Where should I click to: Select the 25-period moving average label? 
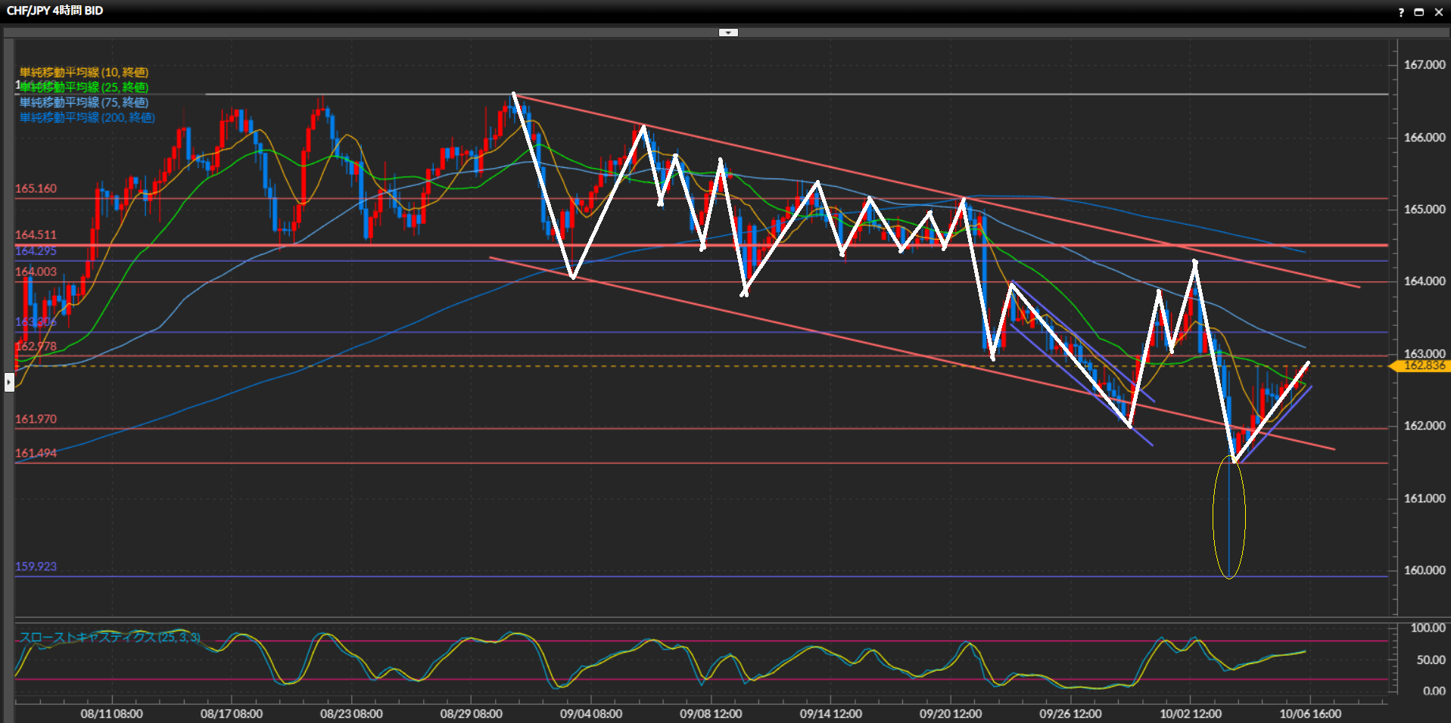point(83,88)
